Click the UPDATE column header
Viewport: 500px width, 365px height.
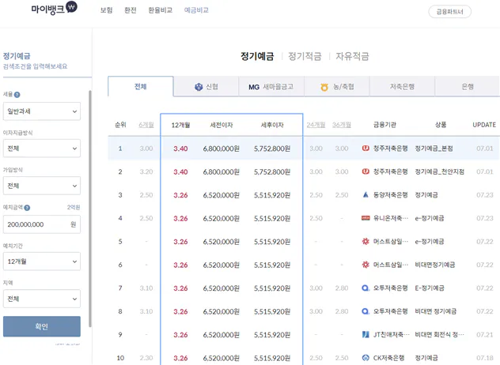[x=484, y=125]
